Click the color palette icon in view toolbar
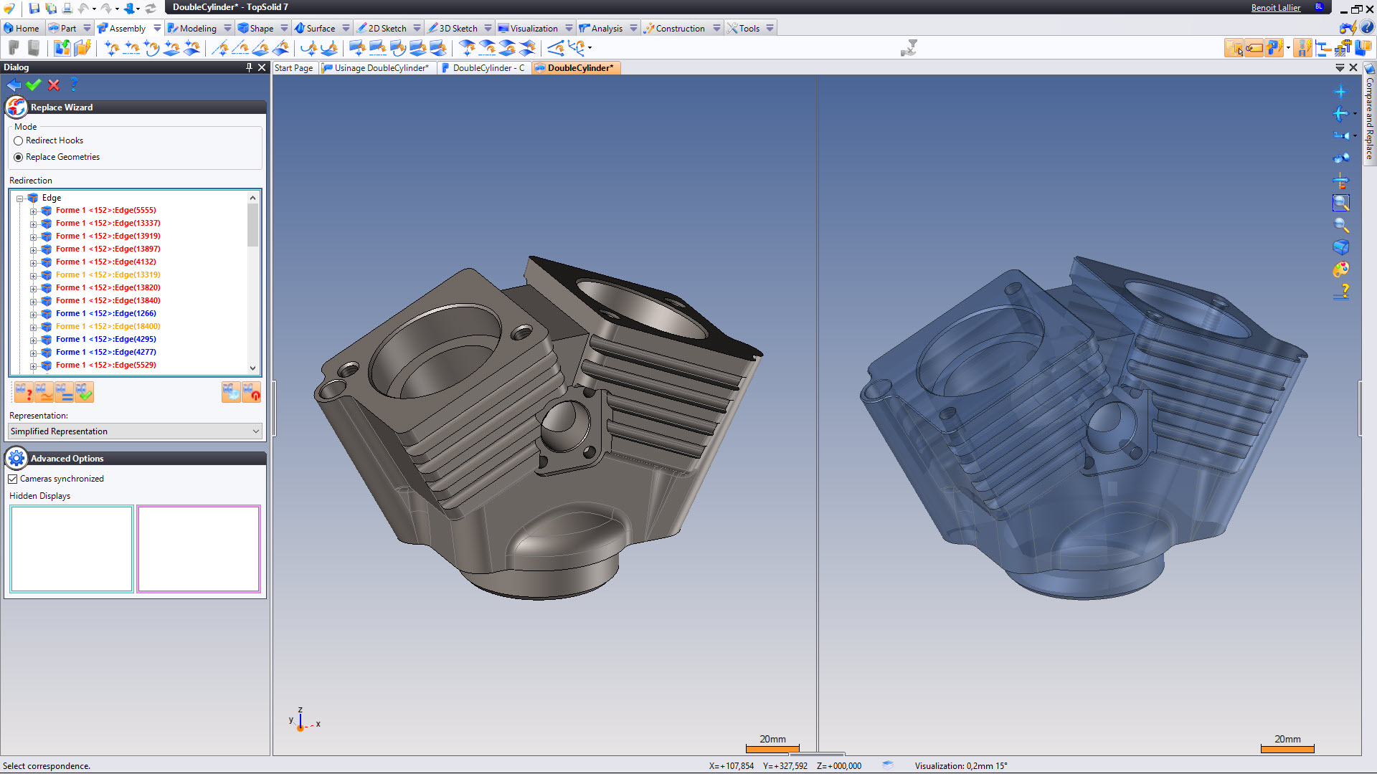 (1340, 269)
